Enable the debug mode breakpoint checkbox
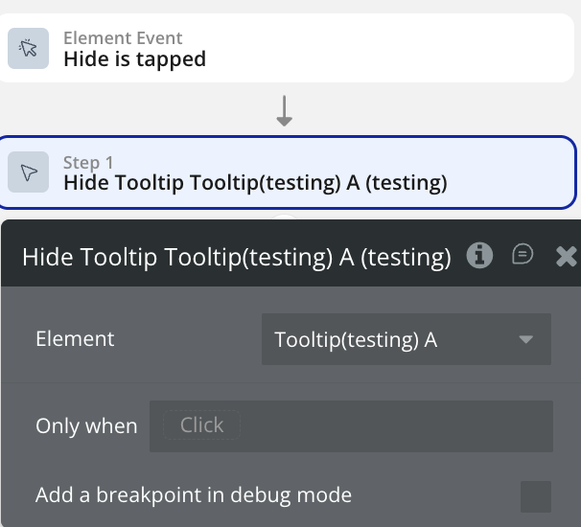This screenshot has height=527, width=581. coord(535,496)
